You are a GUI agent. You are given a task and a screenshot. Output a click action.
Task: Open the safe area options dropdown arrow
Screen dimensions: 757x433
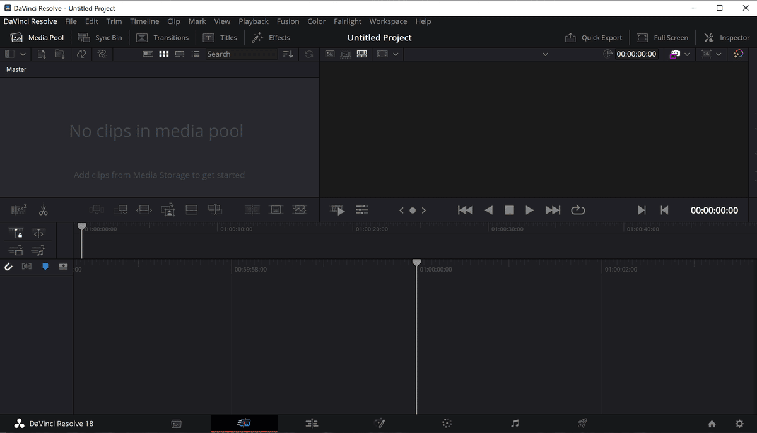coord(718,54)
